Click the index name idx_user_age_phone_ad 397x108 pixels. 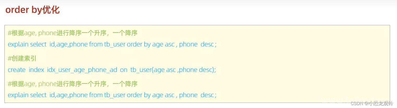pyautogui.click(x=82, y=70)
